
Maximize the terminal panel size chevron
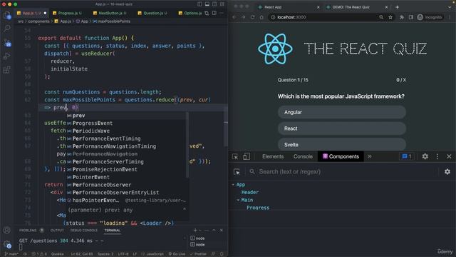(x=214, y=230)
